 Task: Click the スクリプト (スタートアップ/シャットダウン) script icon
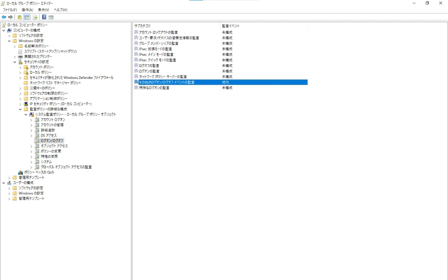point(21,51)
